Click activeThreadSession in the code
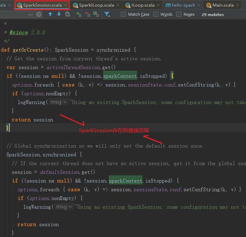This screenshot has width=246, height=237. (x=73, y=67)
